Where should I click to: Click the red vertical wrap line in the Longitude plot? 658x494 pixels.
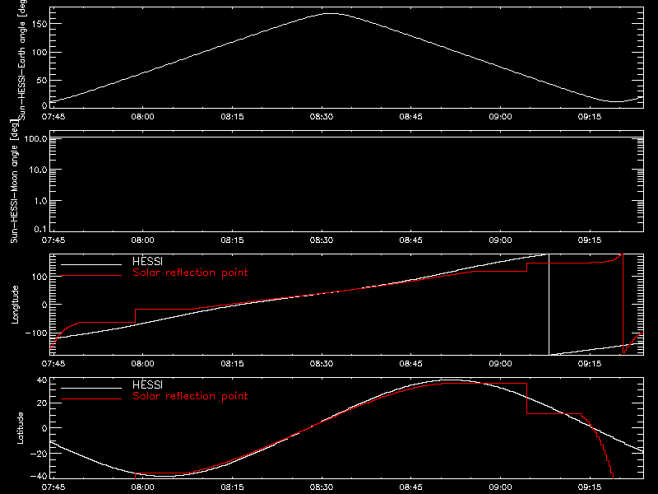pos(623,303)
